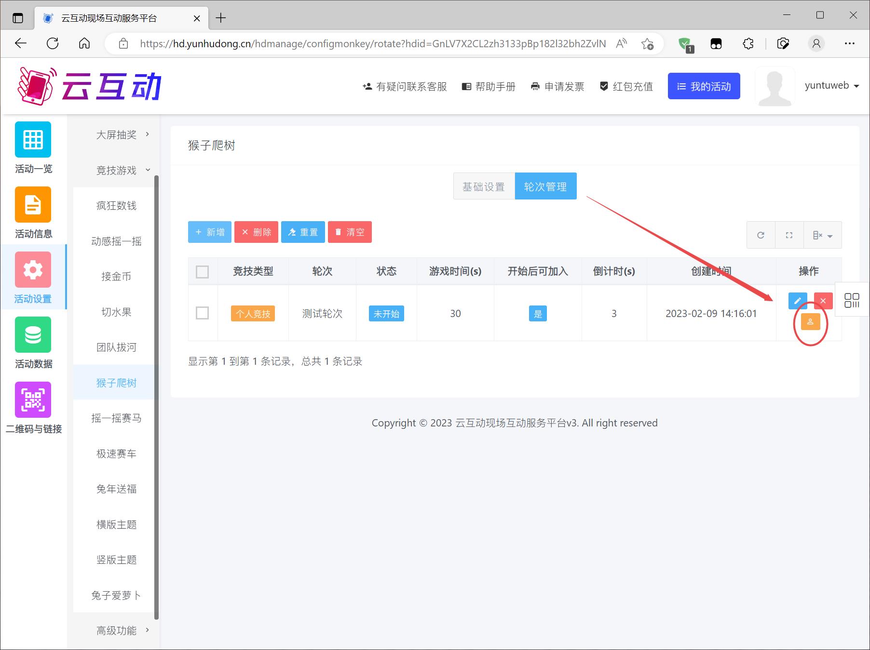This screenshot has height=650, width=870.
Task: Switch to the 基础设置 tab
Action: click(484, 186)
